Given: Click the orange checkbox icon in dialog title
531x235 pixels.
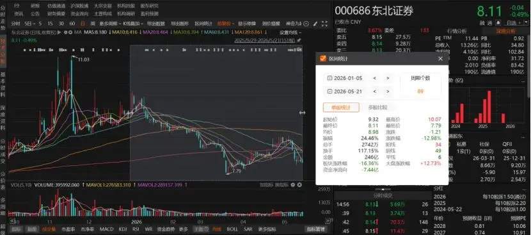Looking at the screenshot, I should pos(322,59).
